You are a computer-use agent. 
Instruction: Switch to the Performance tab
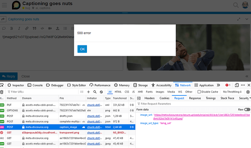[100, 85]
